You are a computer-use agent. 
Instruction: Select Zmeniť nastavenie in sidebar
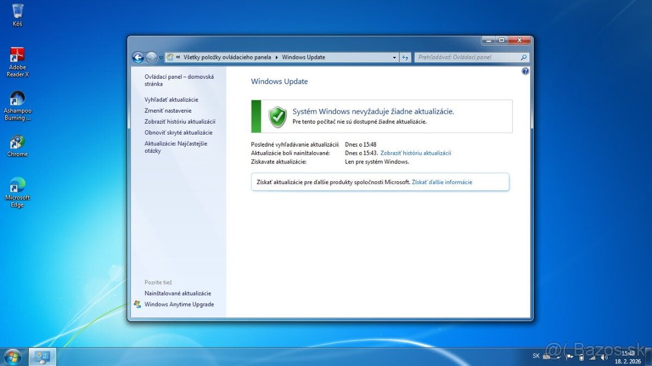click(168, 110)
